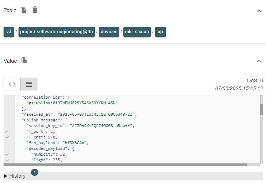Screen dimensions: 266x183
Task: Click the gs:uplink correlation id string
Action: click(72, 103)
